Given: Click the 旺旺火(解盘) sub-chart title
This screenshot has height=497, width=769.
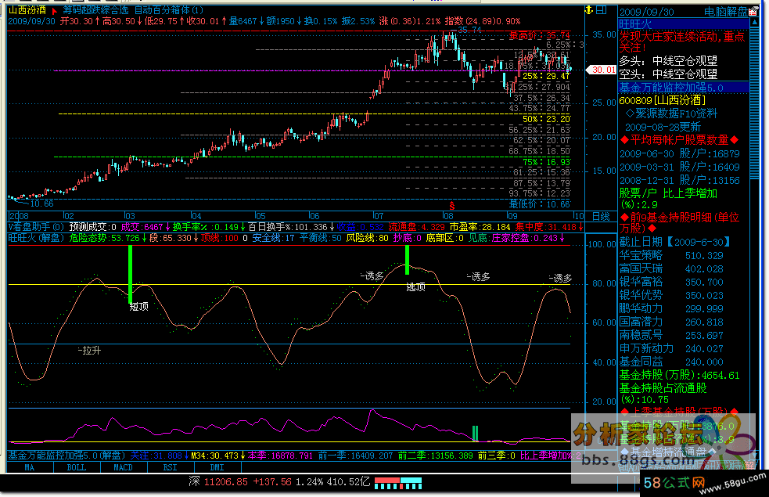Looking at the screenshot, I should [x=36, y=238].
